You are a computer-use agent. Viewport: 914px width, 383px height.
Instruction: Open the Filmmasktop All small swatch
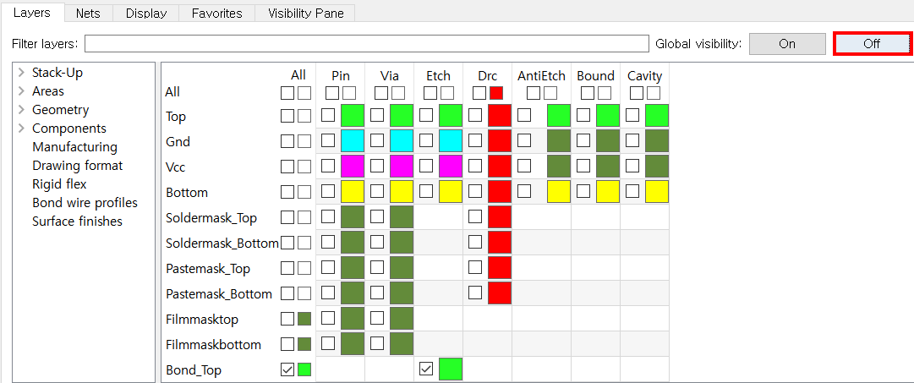[x=304, y=318]
